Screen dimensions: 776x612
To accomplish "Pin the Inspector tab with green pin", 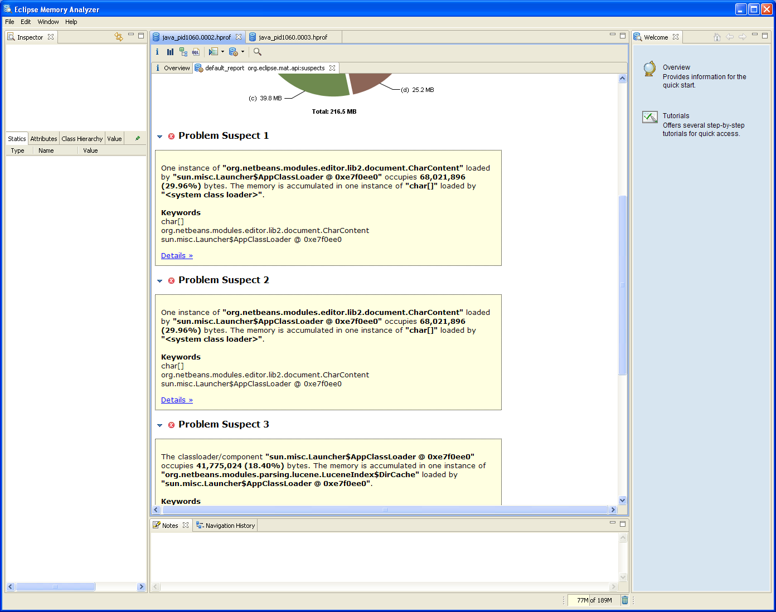I will pyautogui.click(x=138, y=138).
